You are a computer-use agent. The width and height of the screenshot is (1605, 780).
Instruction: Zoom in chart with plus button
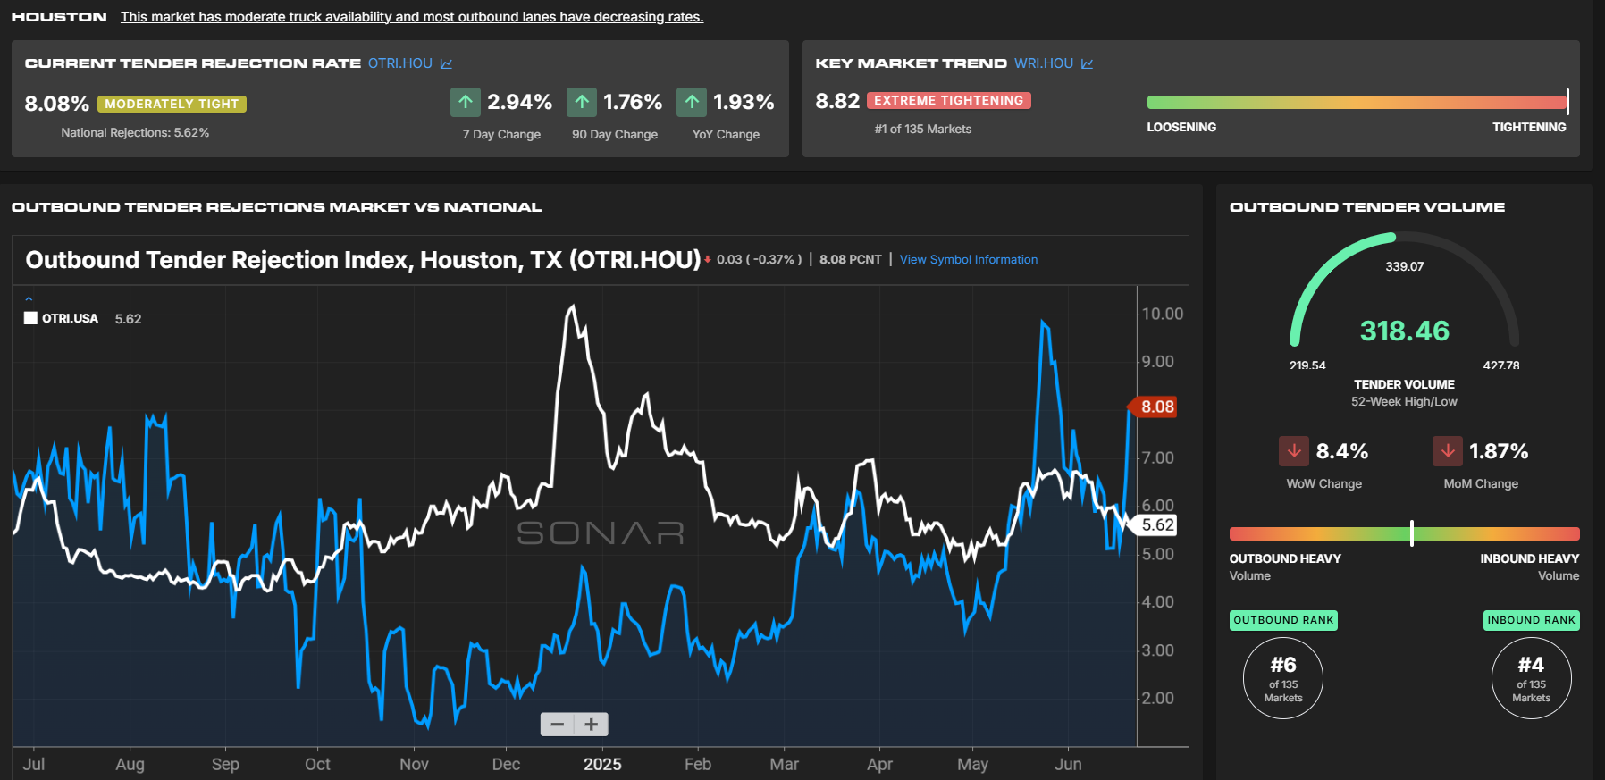click(x=592, y=724)
